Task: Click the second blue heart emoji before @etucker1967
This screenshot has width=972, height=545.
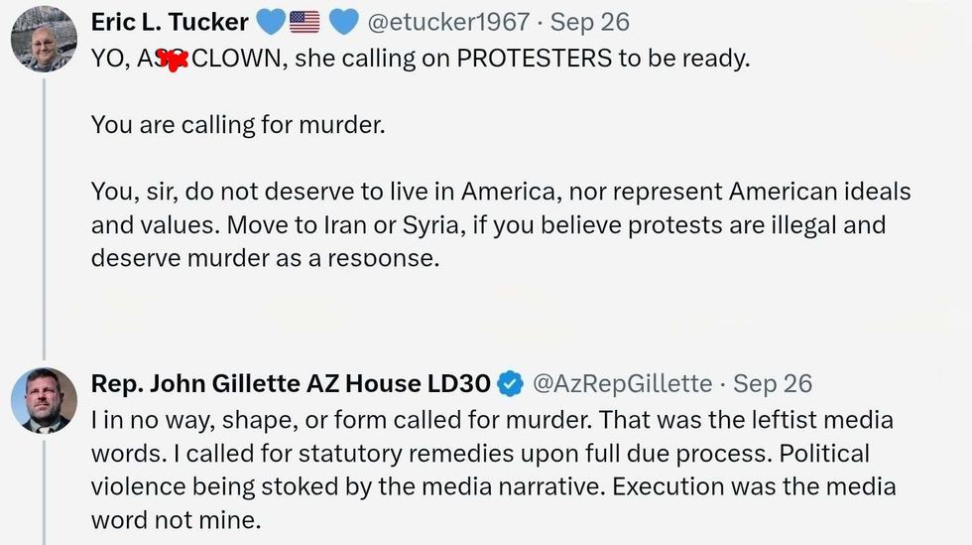Action: (343, 21)
